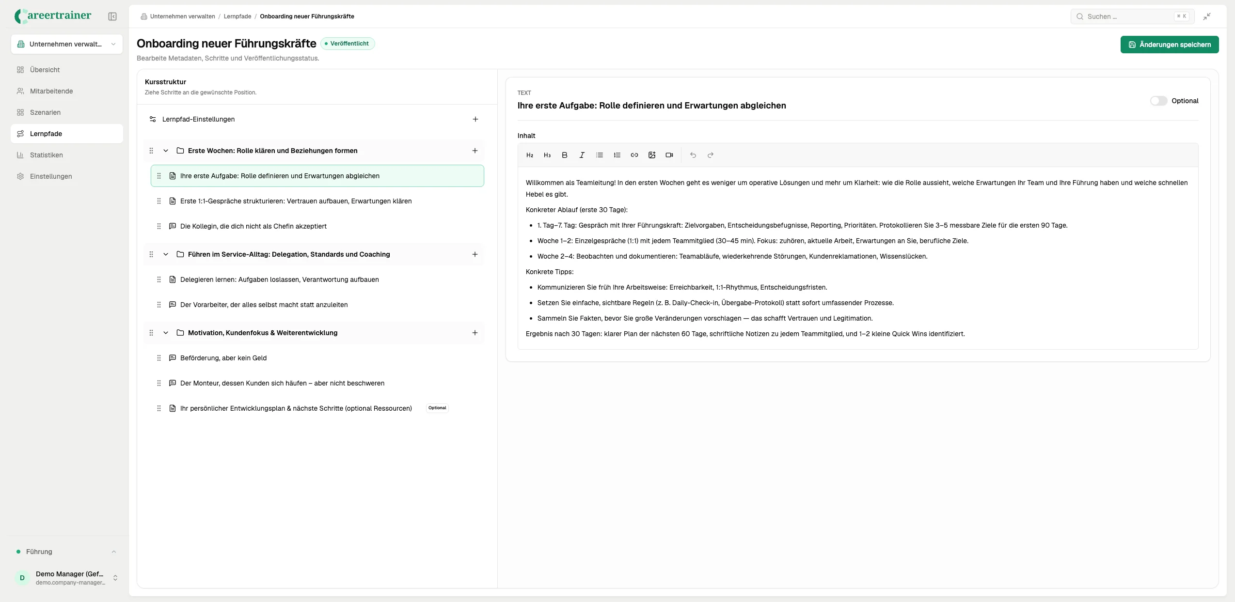Select Der Vorarbeiter scenario step
Screen dimensions: 1235x602
coord(317,305)
